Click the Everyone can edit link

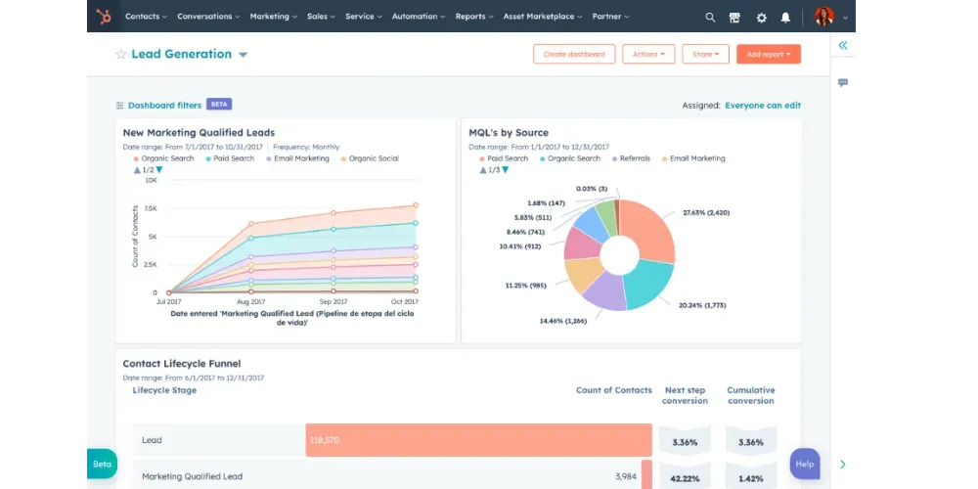point(763,106)
